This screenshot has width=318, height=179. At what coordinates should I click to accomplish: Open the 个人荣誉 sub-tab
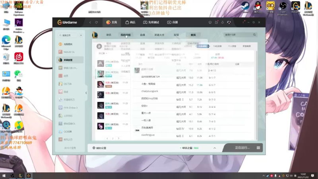coord(232,46)
